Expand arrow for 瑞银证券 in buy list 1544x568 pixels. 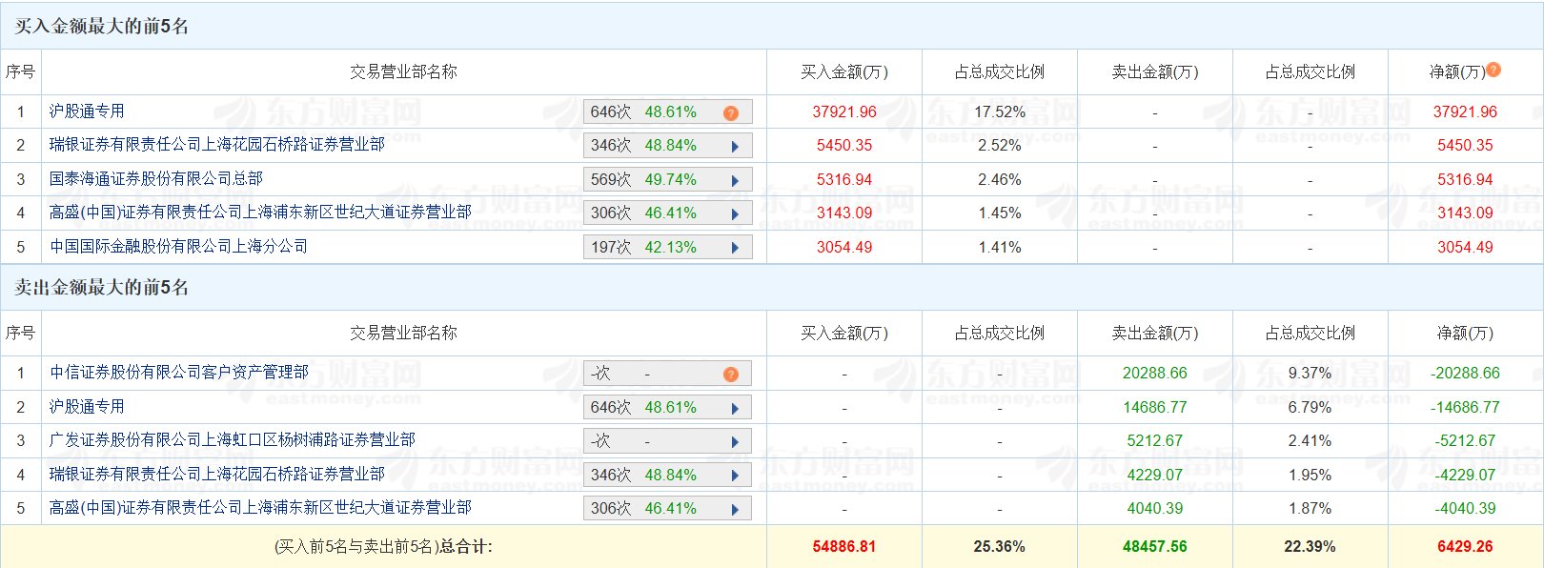[x=735, y=147]
